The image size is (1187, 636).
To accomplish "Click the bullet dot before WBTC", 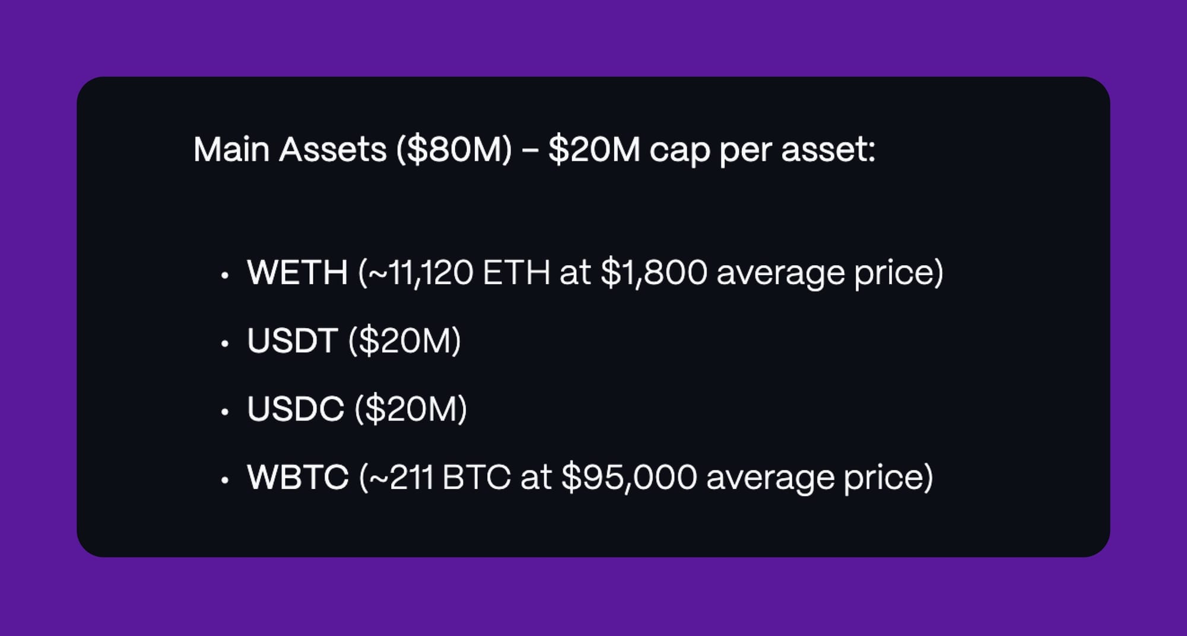I will [224, 480].
